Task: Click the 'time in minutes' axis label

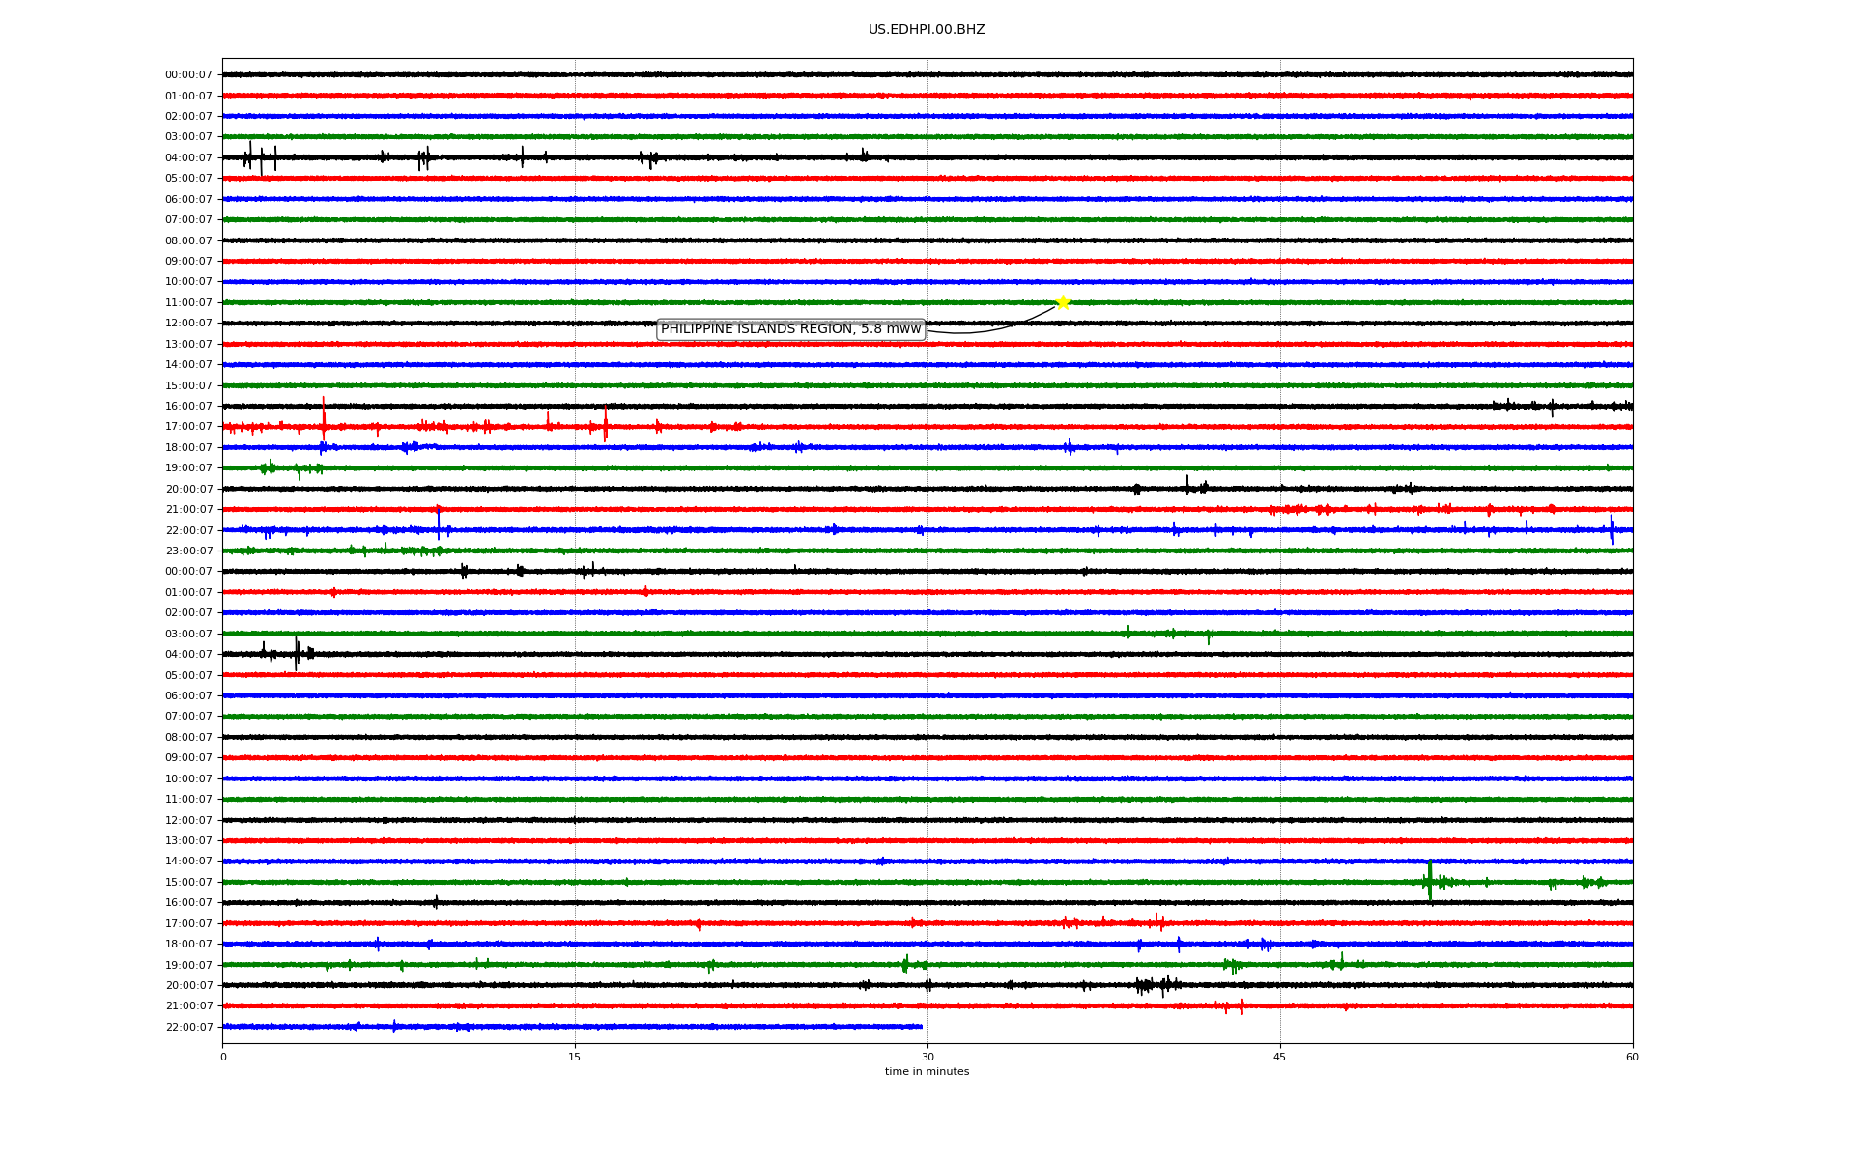Action: pyautogui.click(x=926, y=1072)
